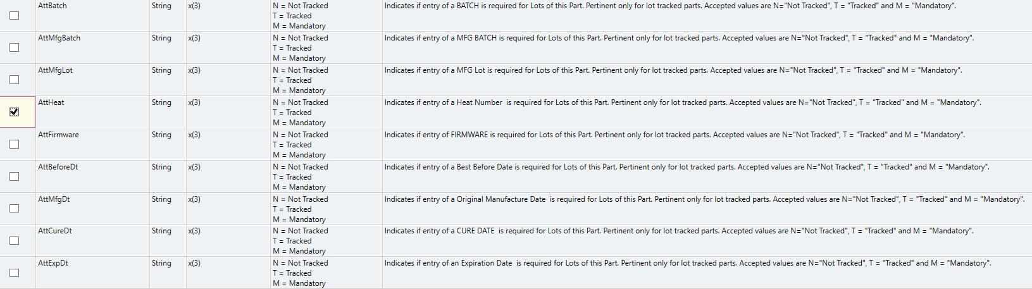This screenshot has height=289, width=1032.
Task: Select the AttFirmware field name cell
Action: click(x=59, y=135)
